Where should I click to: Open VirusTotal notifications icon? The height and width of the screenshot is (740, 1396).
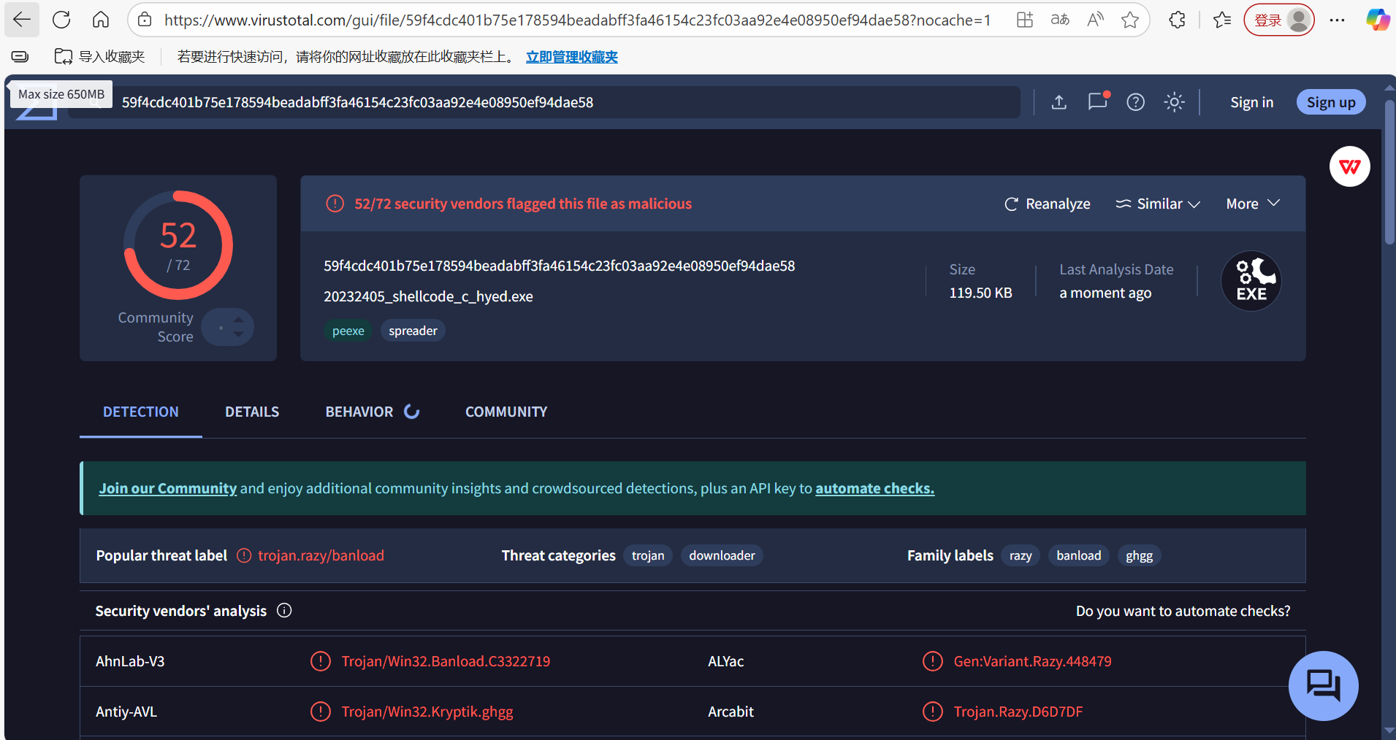pos(1098,101)
